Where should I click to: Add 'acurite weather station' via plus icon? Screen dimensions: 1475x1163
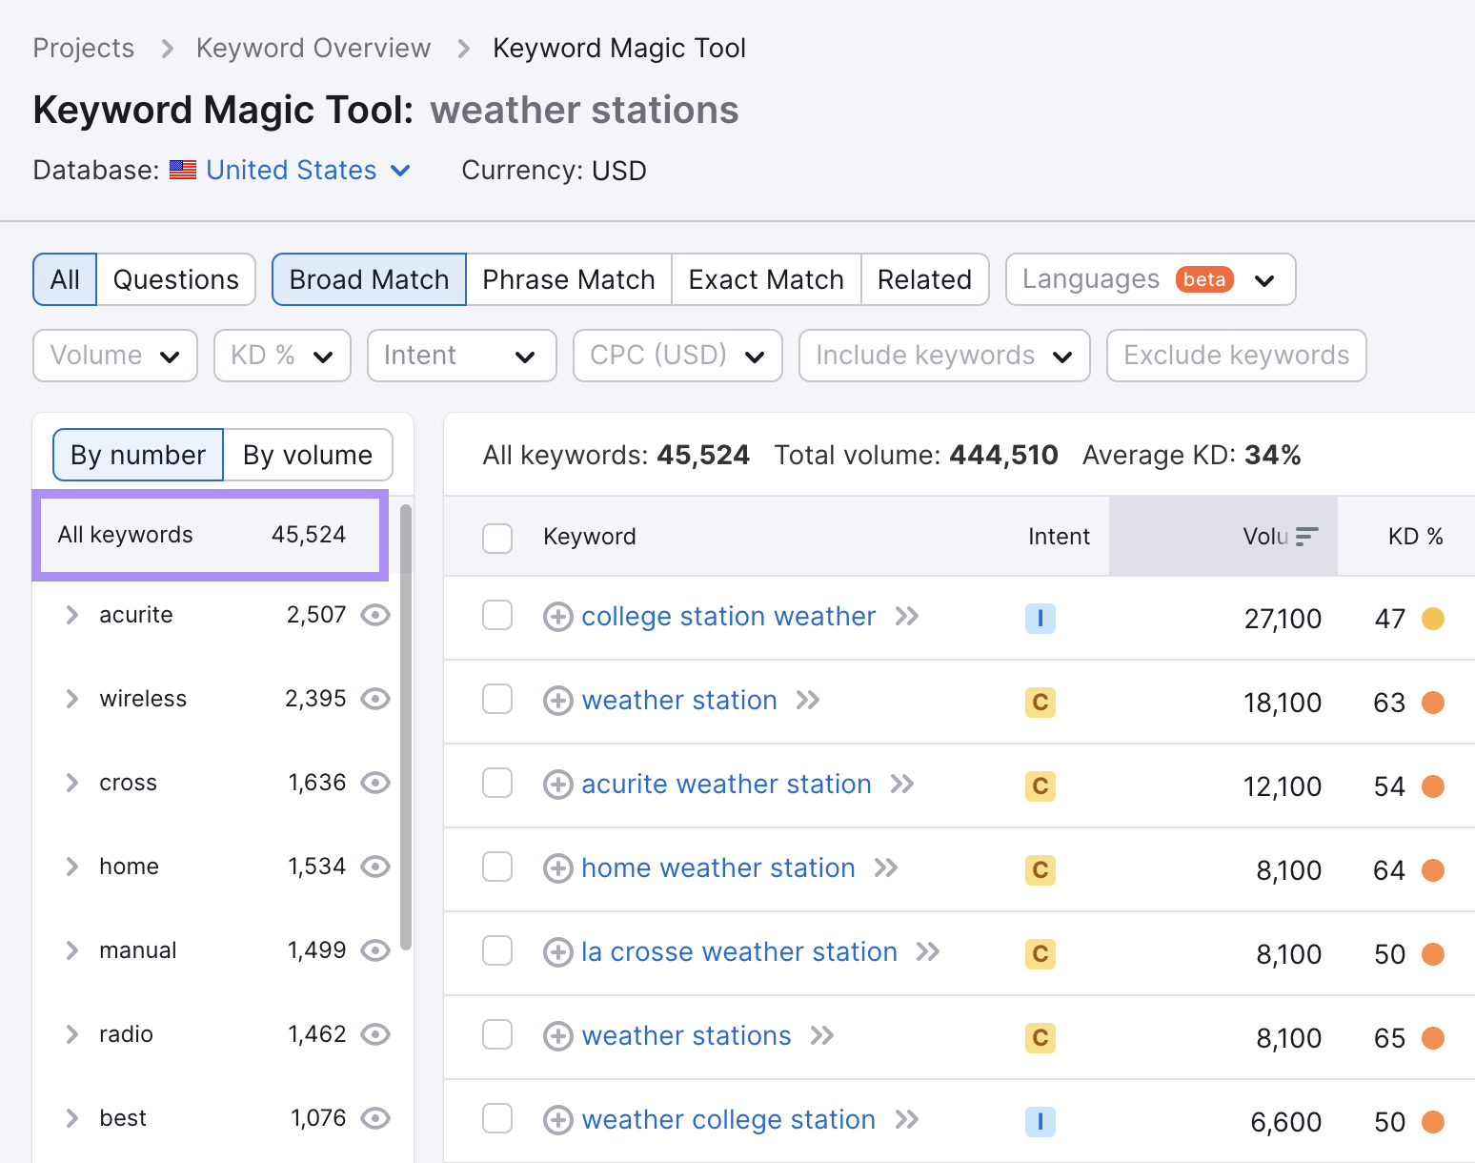click(557, 786)
